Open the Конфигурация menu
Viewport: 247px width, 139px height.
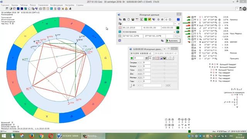click(x=57, y=5)
